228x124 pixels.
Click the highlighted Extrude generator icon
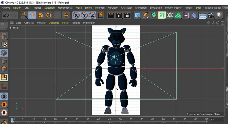(162, 15)
